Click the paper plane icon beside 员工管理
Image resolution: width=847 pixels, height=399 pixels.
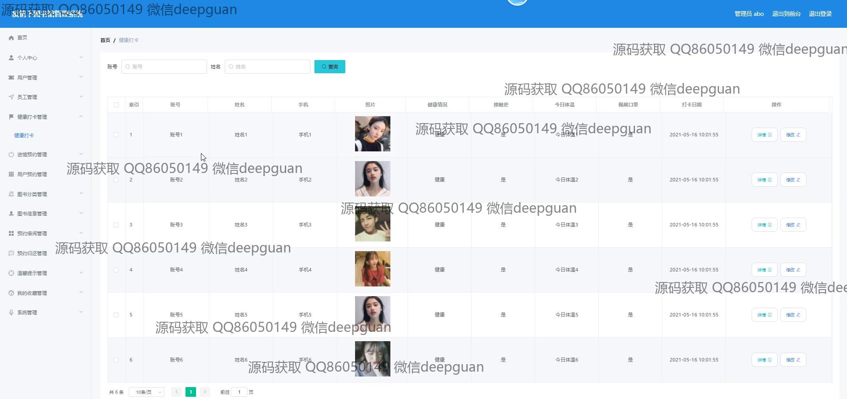[x=11, y=97]
